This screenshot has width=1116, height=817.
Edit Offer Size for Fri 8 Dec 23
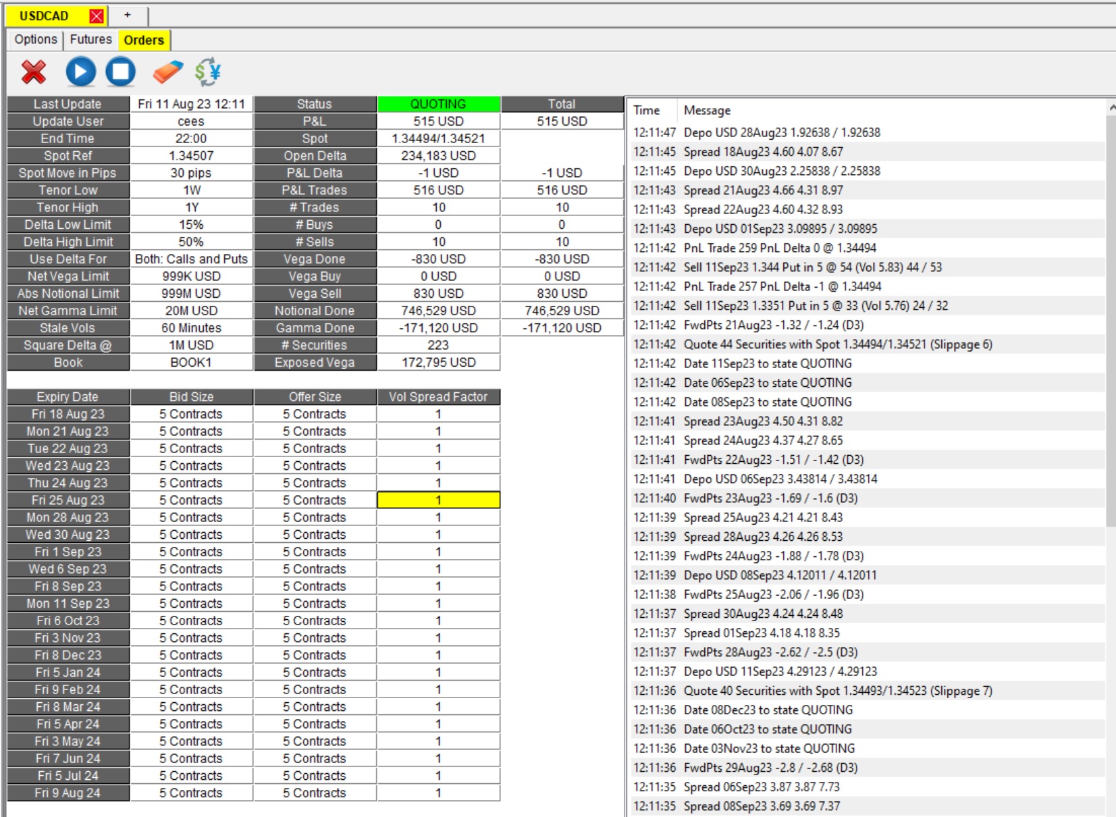click(315, 655)
